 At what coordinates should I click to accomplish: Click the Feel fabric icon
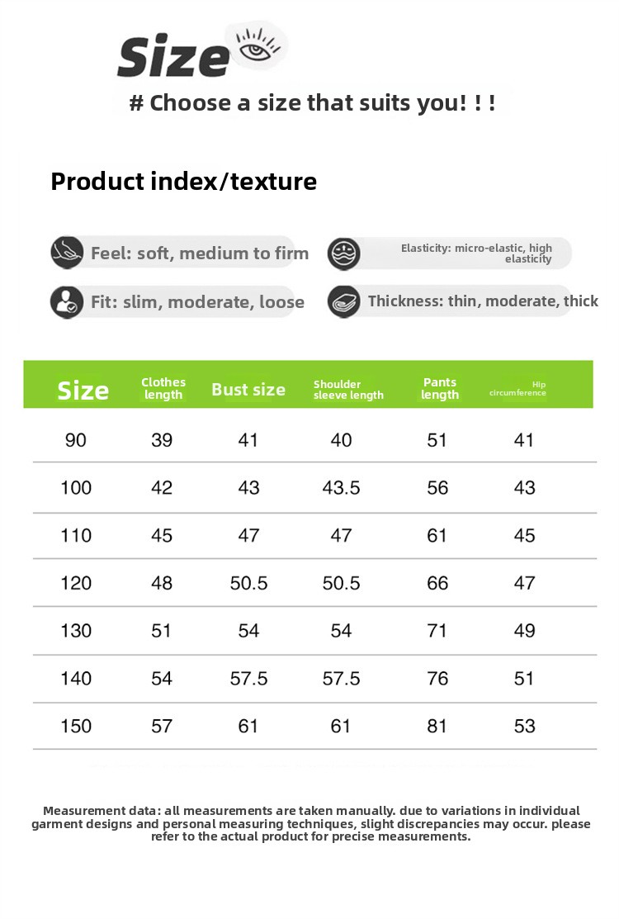(x=66, y=253)
